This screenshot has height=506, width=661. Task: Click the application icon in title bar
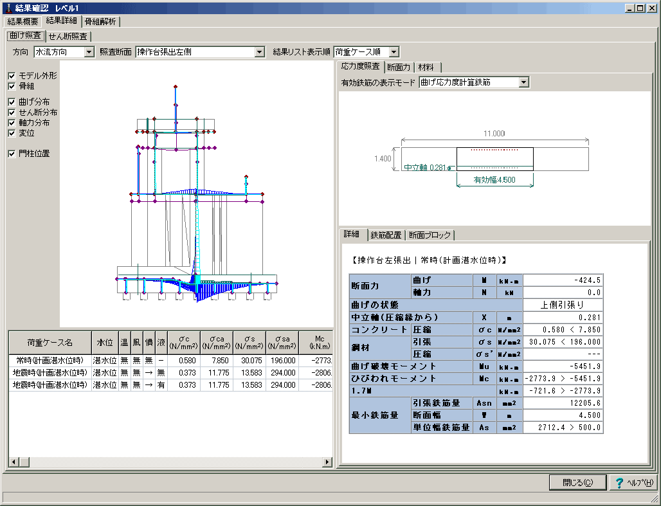[8, 8]
